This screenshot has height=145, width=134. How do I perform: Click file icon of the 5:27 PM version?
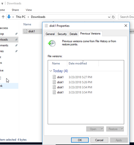[54, 77]
